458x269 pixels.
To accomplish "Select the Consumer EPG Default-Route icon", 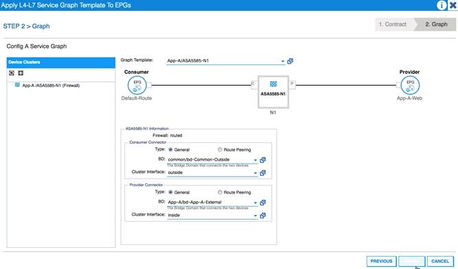I will pyautogui.click(x=137, y=85).
